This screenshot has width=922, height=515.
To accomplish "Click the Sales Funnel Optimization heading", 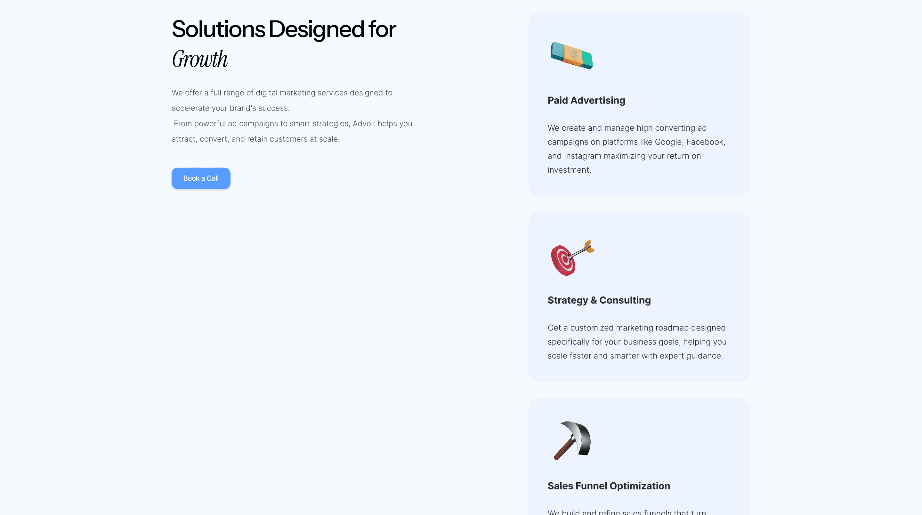I will click(x=609, y=486).
